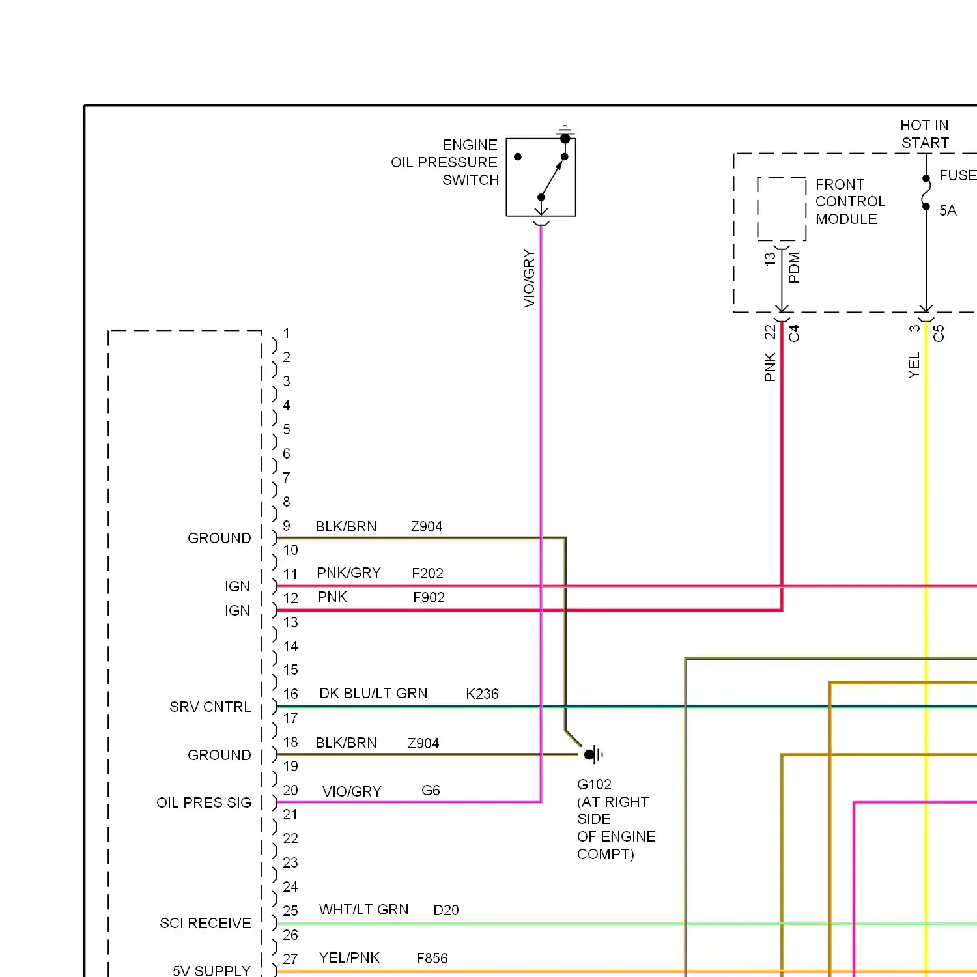This screenshot has height=977, width=977.
Task: Click the 5V SUPPLY label
Action: [x=212, y=970]
